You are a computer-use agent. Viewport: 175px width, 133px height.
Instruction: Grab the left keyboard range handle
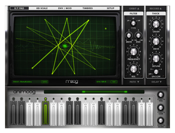pos(84,92)
